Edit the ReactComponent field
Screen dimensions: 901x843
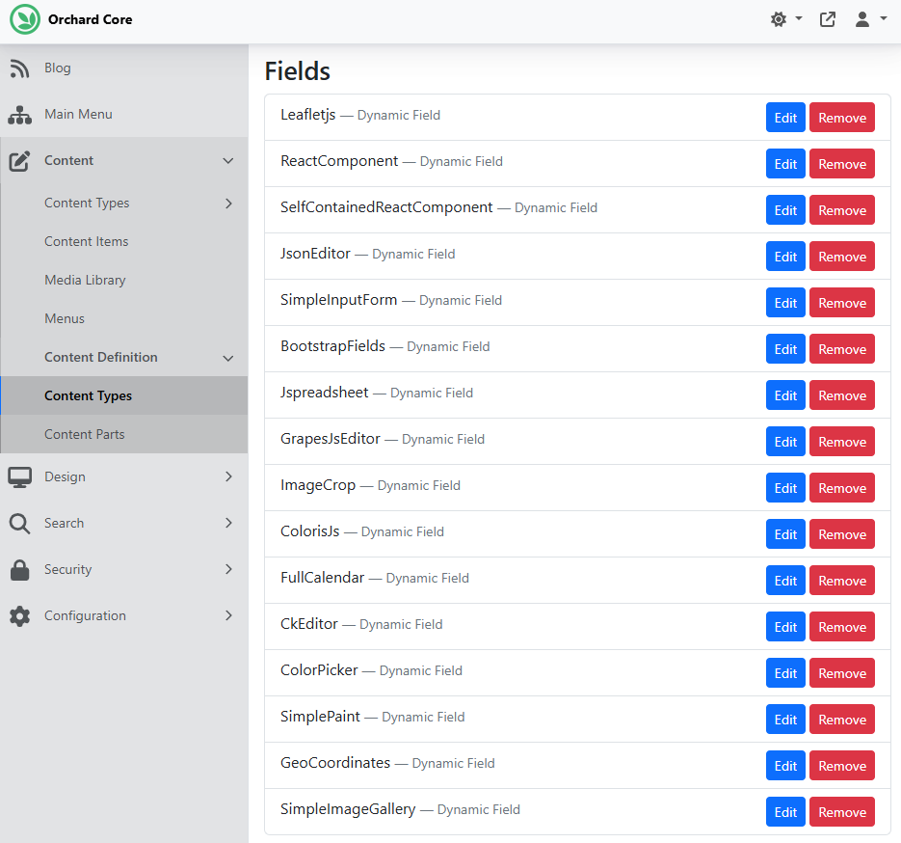(785, 164)
